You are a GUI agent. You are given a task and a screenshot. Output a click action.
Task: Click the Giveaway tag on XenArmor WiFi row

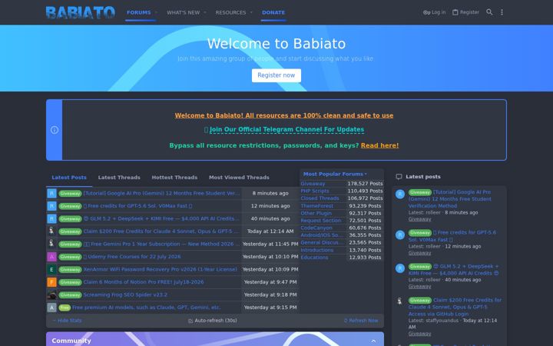pyautogui.click(x=70, y=269)
